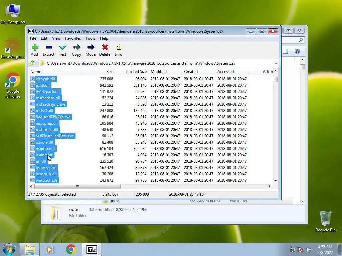This screenshot has width=342, height=256.
Task: Toggle the Explorer preview pane icon
Action: [286, 51]
